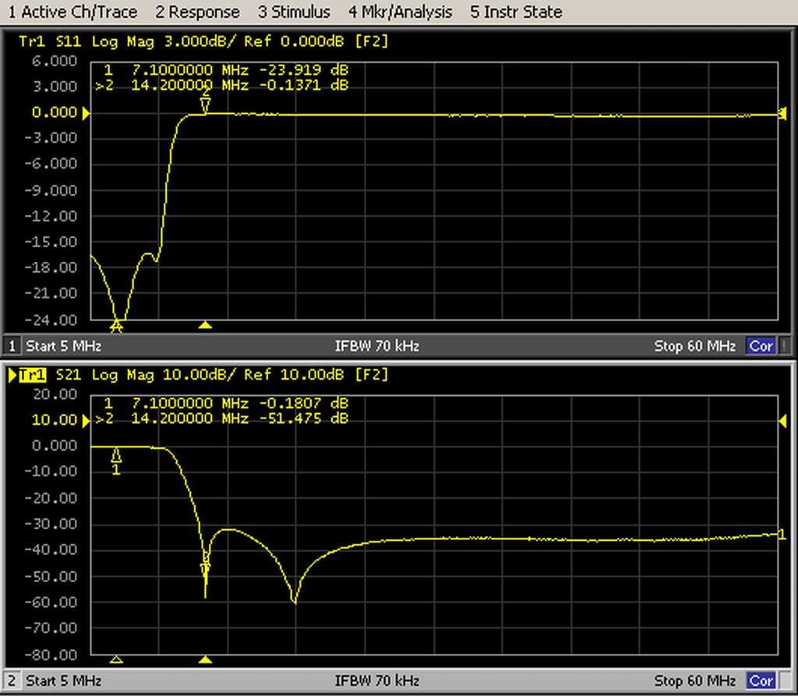798x696 pixels.
Task: Open the Stimulus menu
Action: point(294,12)
